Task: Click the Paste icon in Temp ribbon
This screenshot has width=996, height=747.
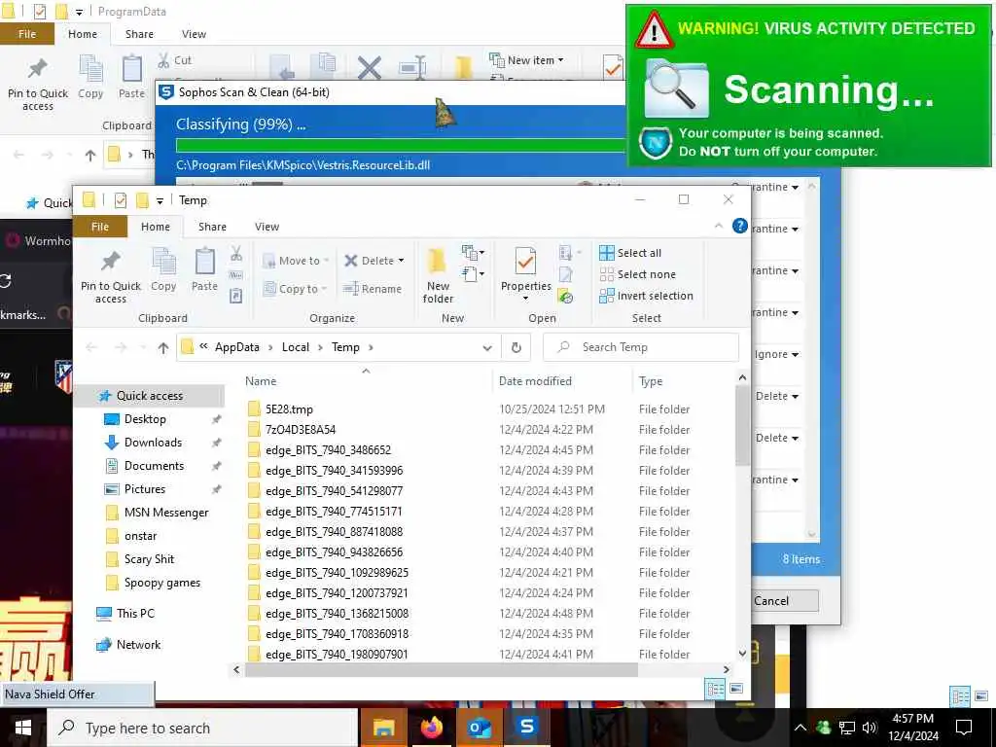Action: [204, 269]
